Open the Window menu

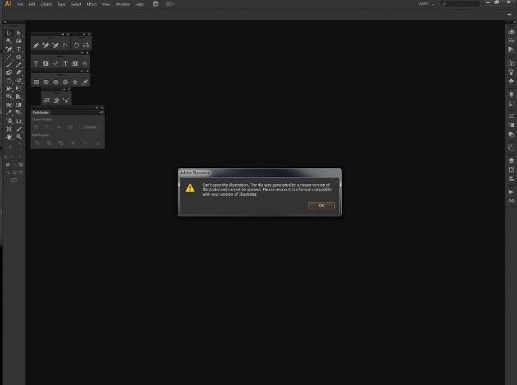tap(123, 5)
